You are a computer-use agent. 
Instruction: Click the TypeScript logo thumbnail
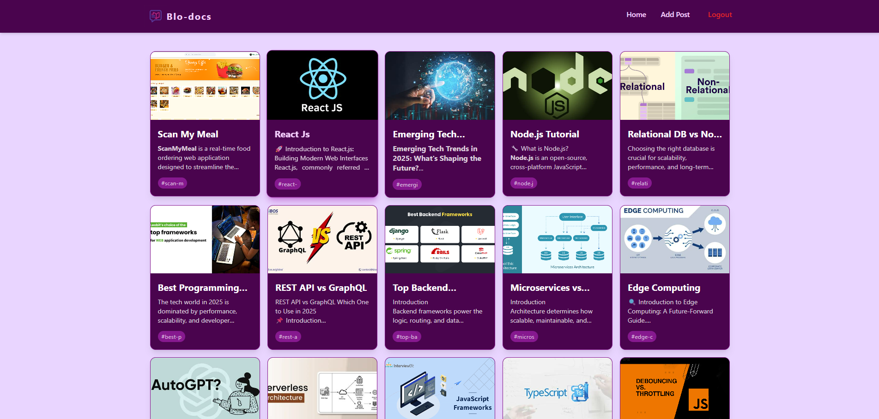tap(558, 389)
